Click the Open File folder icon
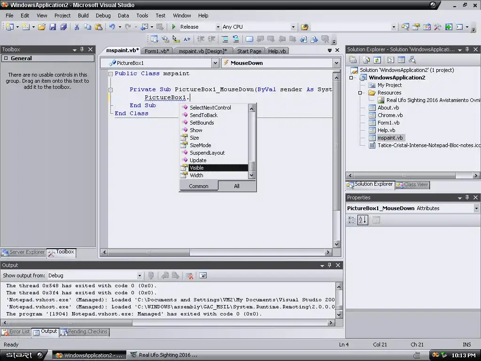The width and height of the screenshot is (481, 361). pyautogui.click(x=42, y=27)
